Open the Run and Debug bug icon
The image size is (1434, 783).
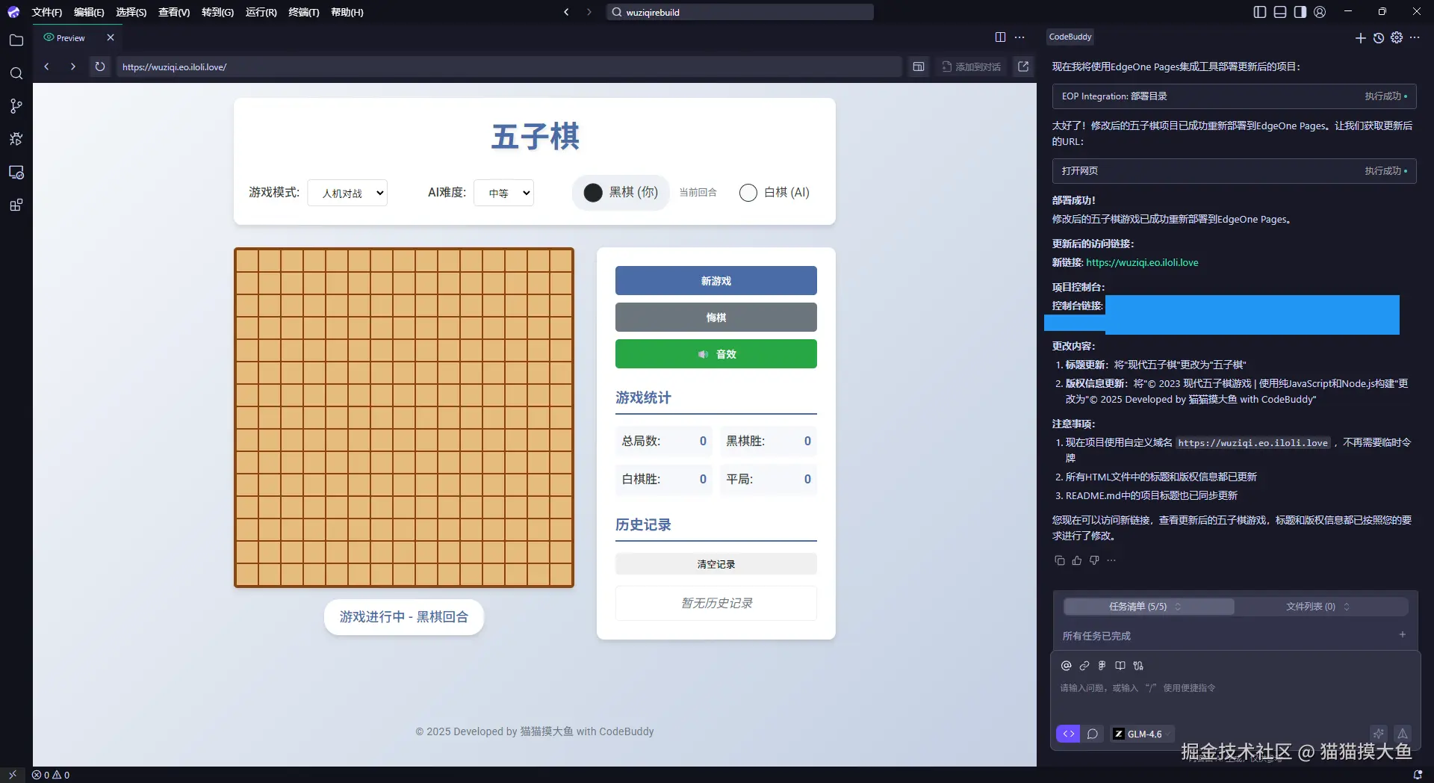(16, 139)
